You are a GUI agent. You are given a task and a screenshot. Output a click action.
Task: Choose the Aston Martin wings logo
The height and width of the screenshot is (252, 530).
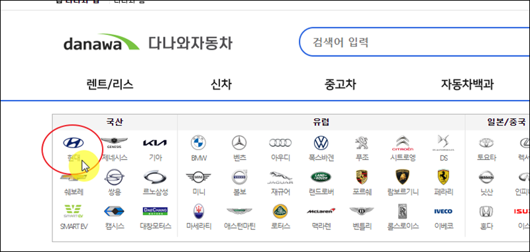(239, 212)
